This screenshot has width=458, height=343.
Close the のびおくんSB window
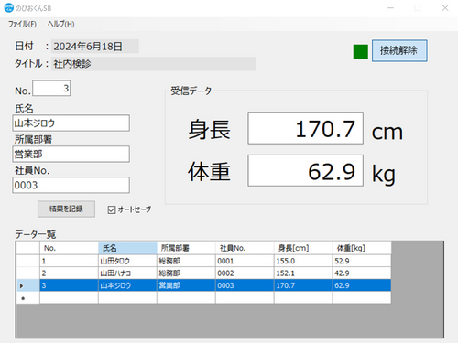[445, 8]
